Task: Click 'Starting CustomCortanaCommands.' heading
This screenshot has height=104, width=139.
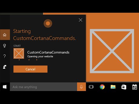Action: 45,35
